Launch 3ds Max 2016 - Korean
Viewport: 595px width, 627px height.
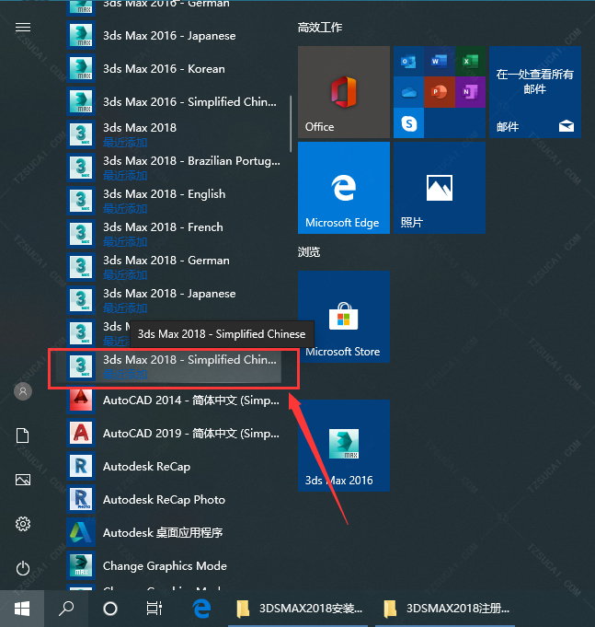[x=174, y=69]
